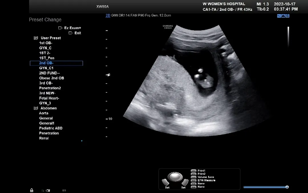Click the 2D mode label

(108, 15)
